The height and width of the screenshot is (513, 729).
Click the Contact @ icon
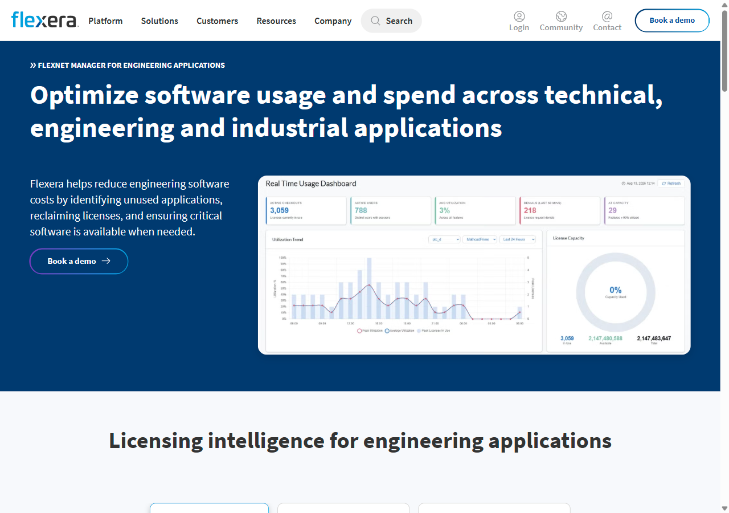tap(607, 17)
